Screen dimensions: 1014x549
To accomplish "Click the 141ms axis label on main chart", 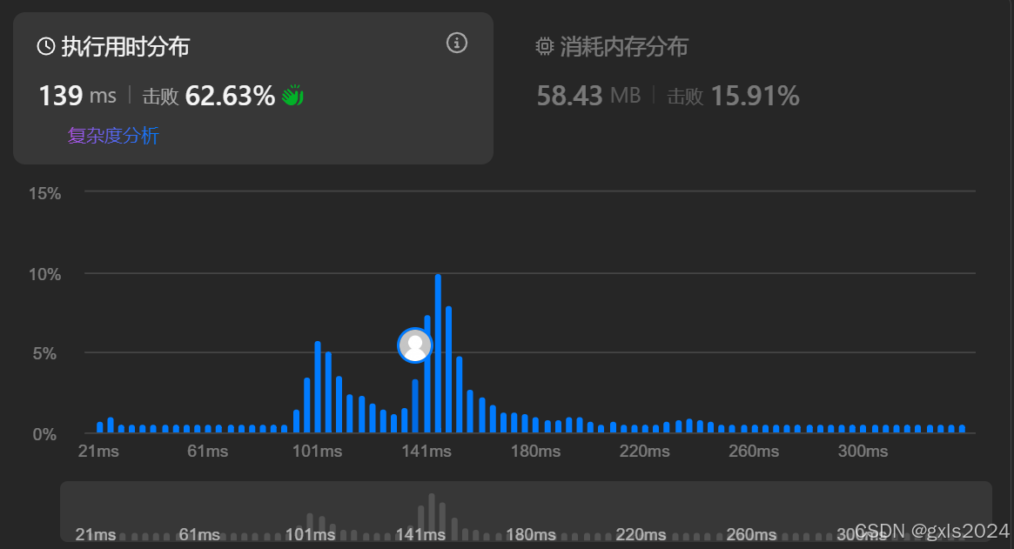I will tap(426, 452).
